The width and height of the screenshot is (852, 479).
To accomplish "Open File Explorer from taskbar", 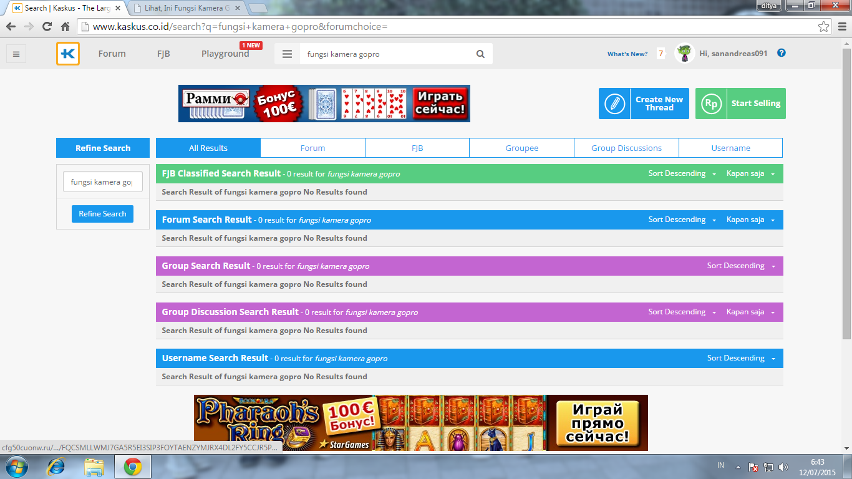I will [x=95, y=467].
